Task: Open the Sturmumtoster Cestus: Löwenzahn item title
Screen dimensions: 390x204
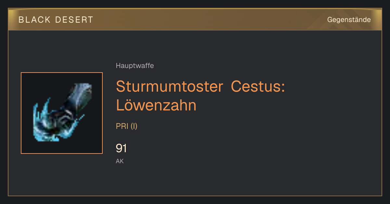Action: tap(201, 96)
